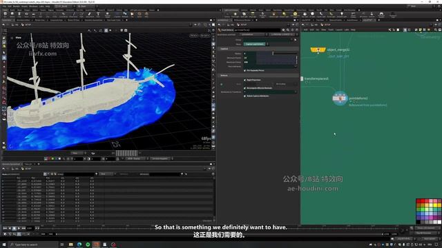Select the pointdeform2 node
442x248 pixels.
pyautogui.click(x=340, y=99)
